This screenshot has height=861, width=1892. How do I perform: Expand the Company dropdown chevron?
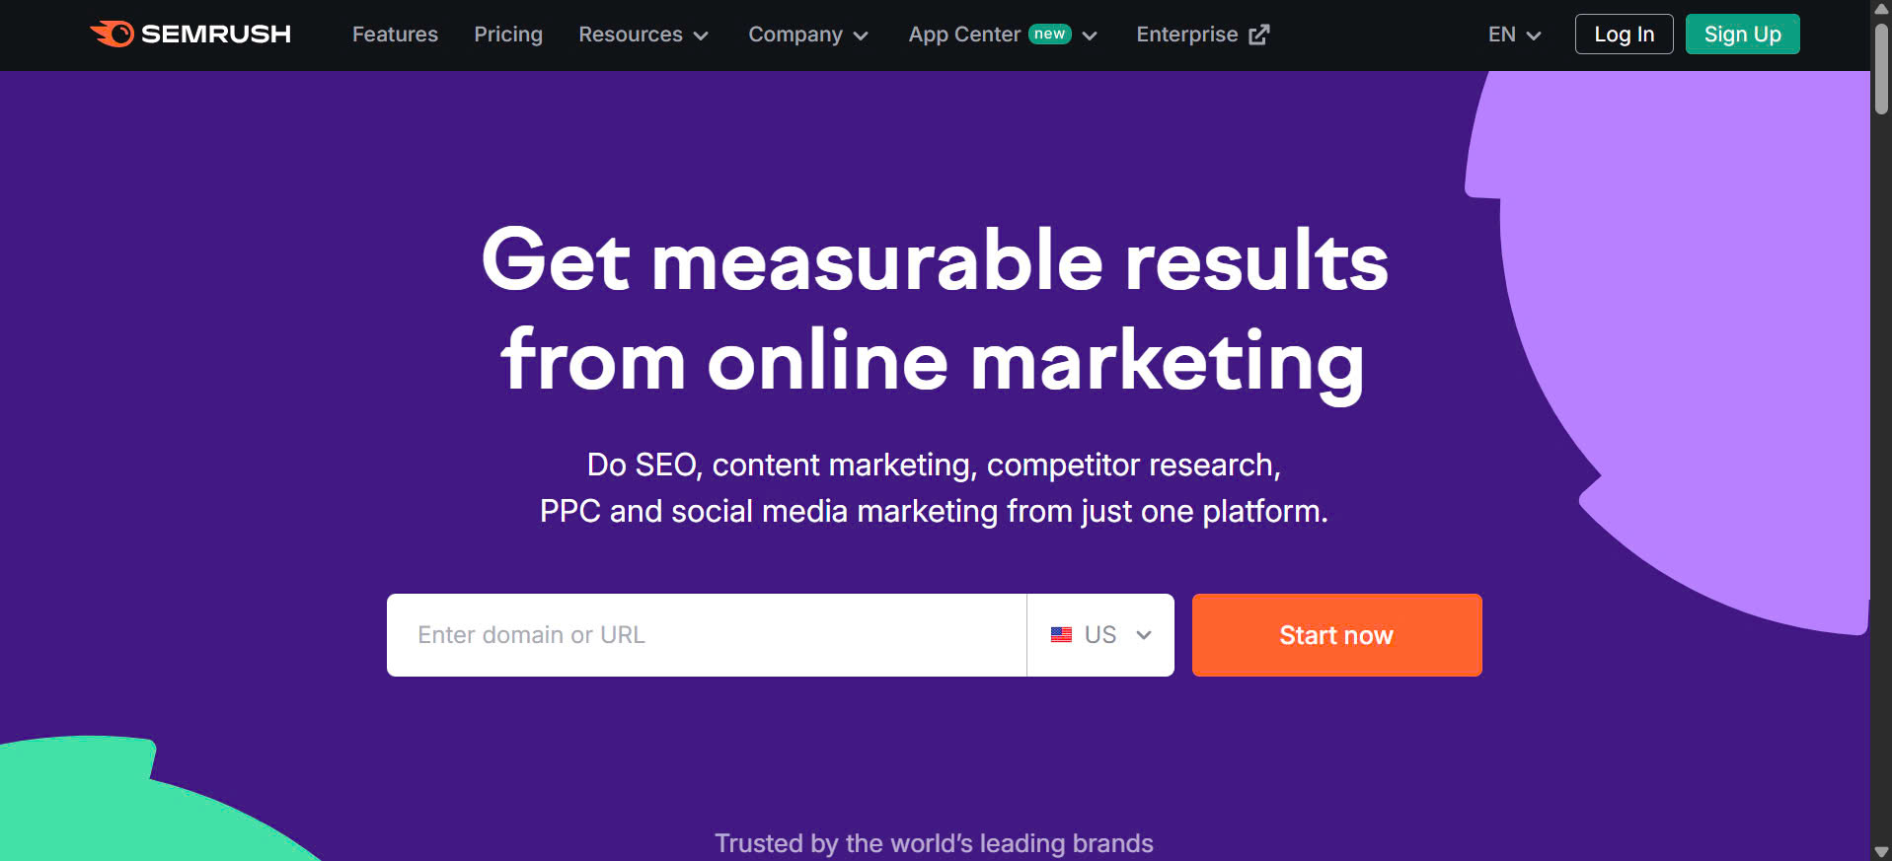pos(861,36)
